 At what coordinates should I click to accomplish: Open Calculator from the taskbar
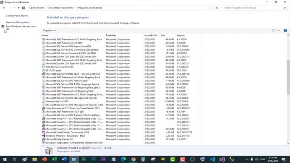[x=143, y=159]
